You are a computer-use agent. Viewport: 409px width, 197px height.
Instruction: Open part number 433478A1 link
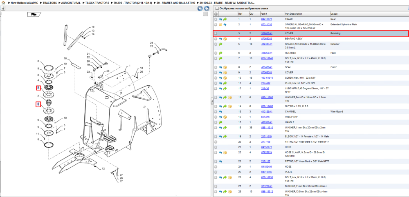(267, 67)
